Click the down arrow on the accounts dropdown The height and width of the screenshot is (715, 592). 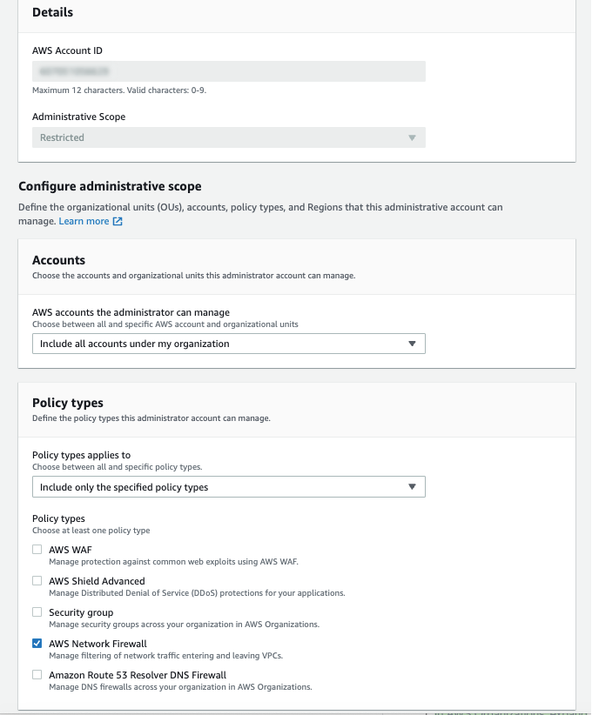pos(412,343)
